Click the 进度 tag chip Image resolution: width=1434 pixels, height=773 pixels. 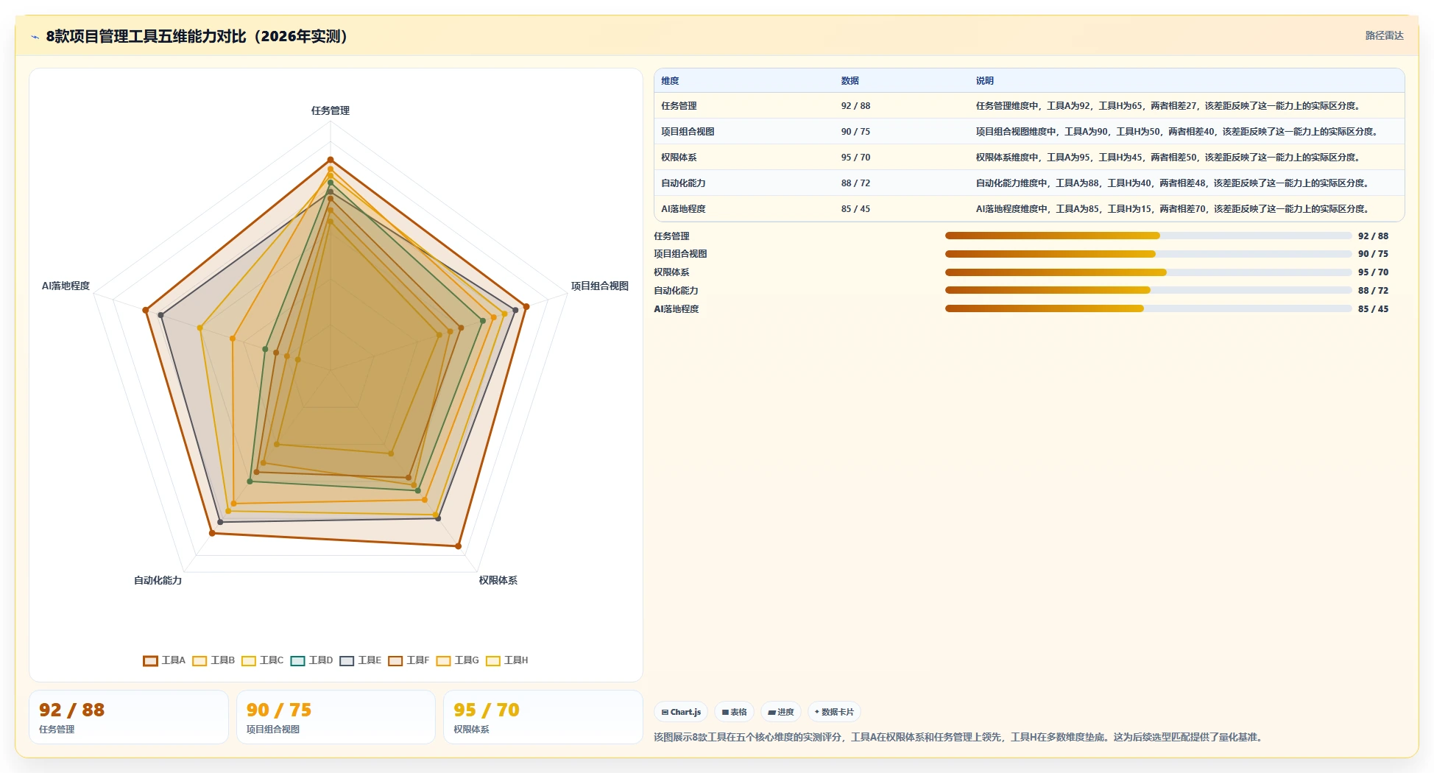coord(781,712)
